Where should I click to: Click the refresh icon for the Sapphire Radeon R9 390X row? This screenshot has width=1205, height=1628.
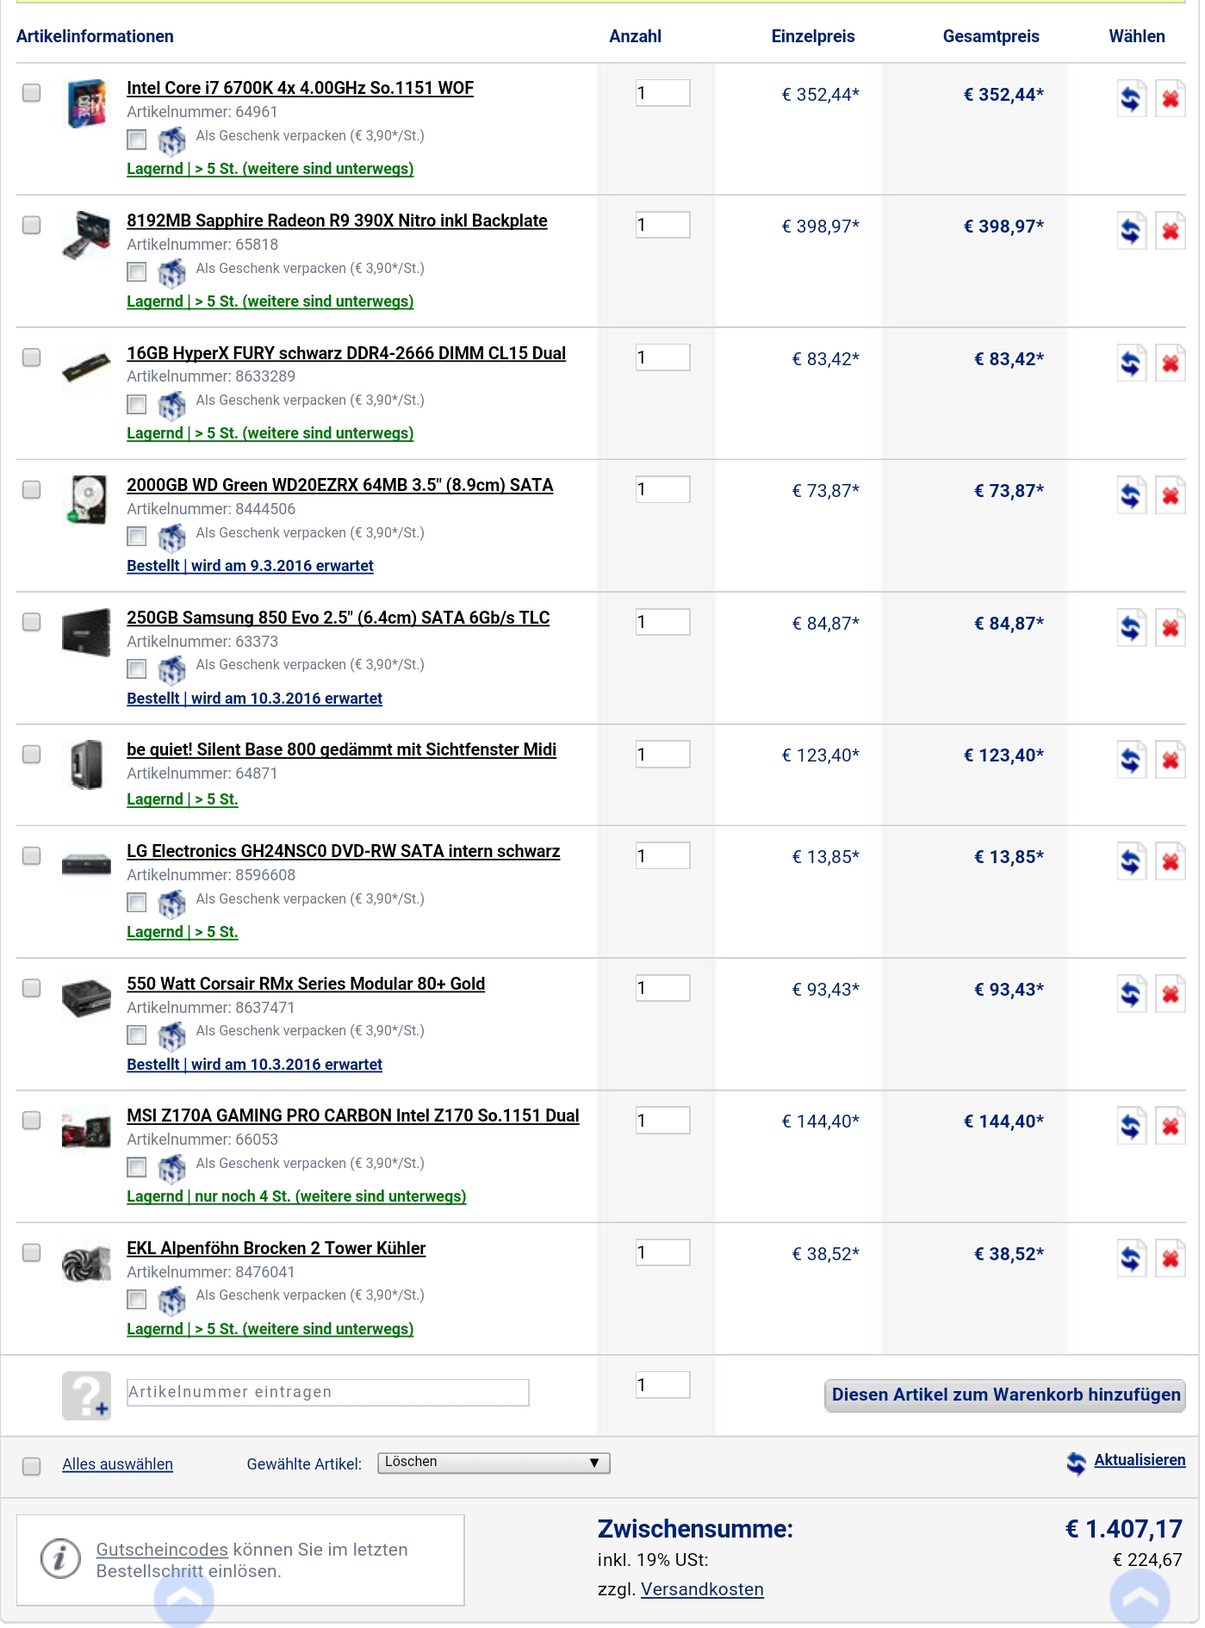click(x=1131, y=230)
